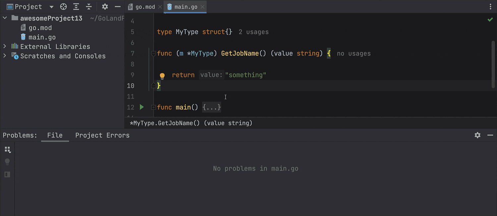Screen dimensions: 497x216
Task: Open Project panel settings gear
Action: 105,7
